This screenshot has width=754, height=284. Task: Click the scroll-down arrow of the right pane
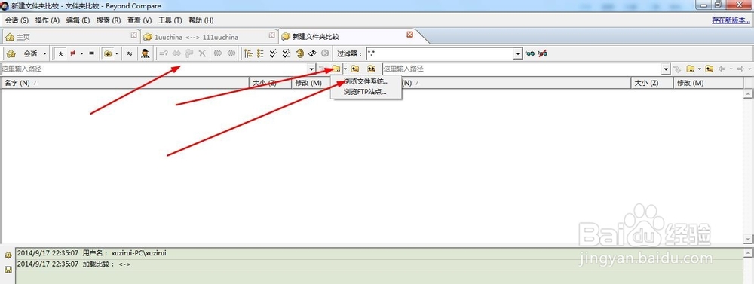click(748, 239)
